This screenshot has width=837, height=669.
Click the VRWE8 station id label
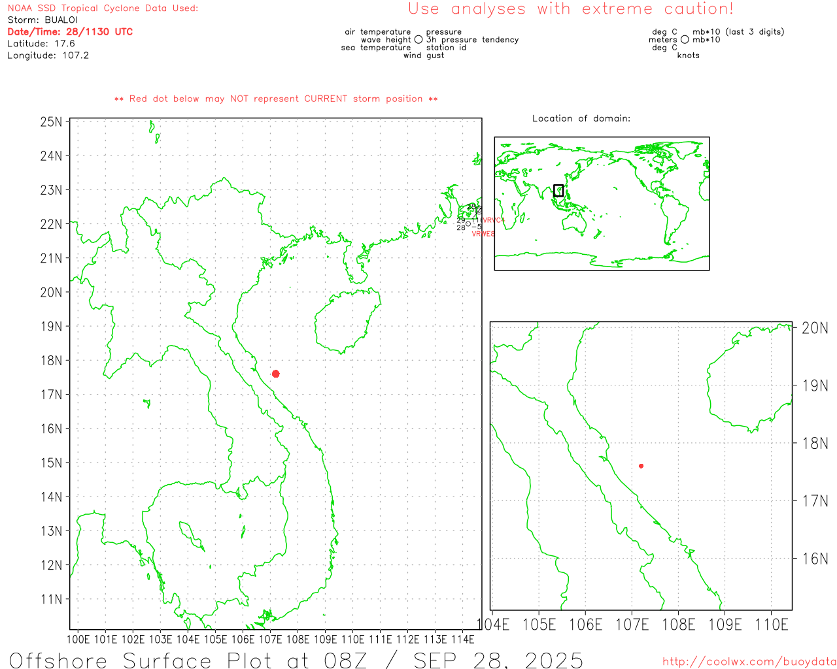(483, 234)
